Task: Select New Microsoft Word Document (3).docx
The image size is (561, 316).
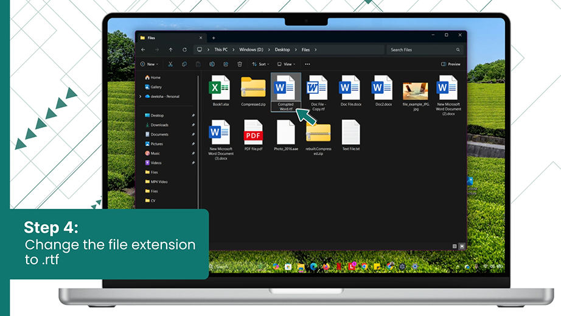Action: point(221,139)
